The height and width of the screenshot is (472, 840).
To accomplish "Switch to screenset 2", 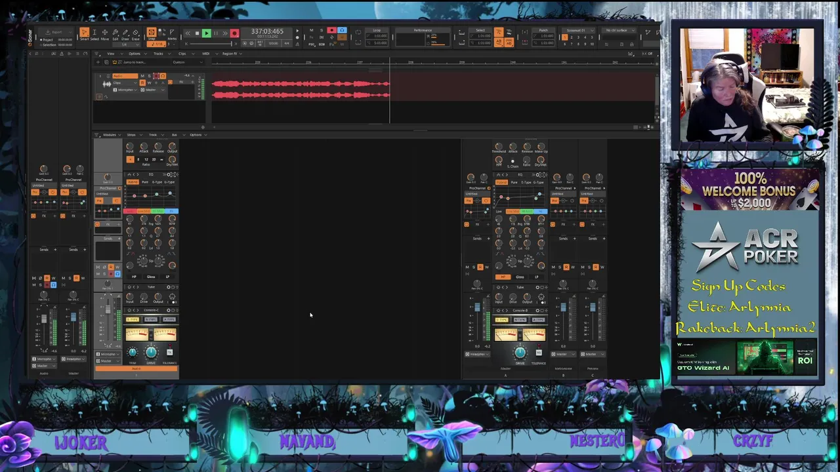I will click(571, 37).
